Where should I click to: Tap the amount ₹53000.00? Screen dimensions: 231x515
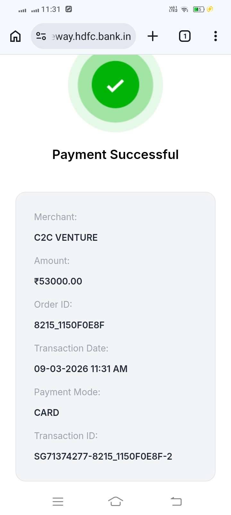[58, 281]
